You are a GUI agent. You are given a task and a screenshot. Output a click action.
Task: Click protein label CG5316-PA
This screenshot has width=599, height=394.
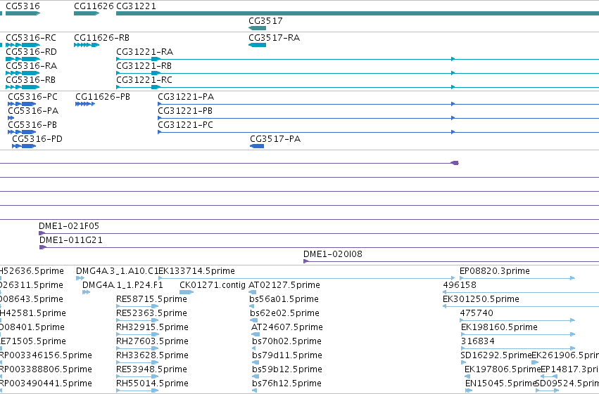click(x=33, y=111)
